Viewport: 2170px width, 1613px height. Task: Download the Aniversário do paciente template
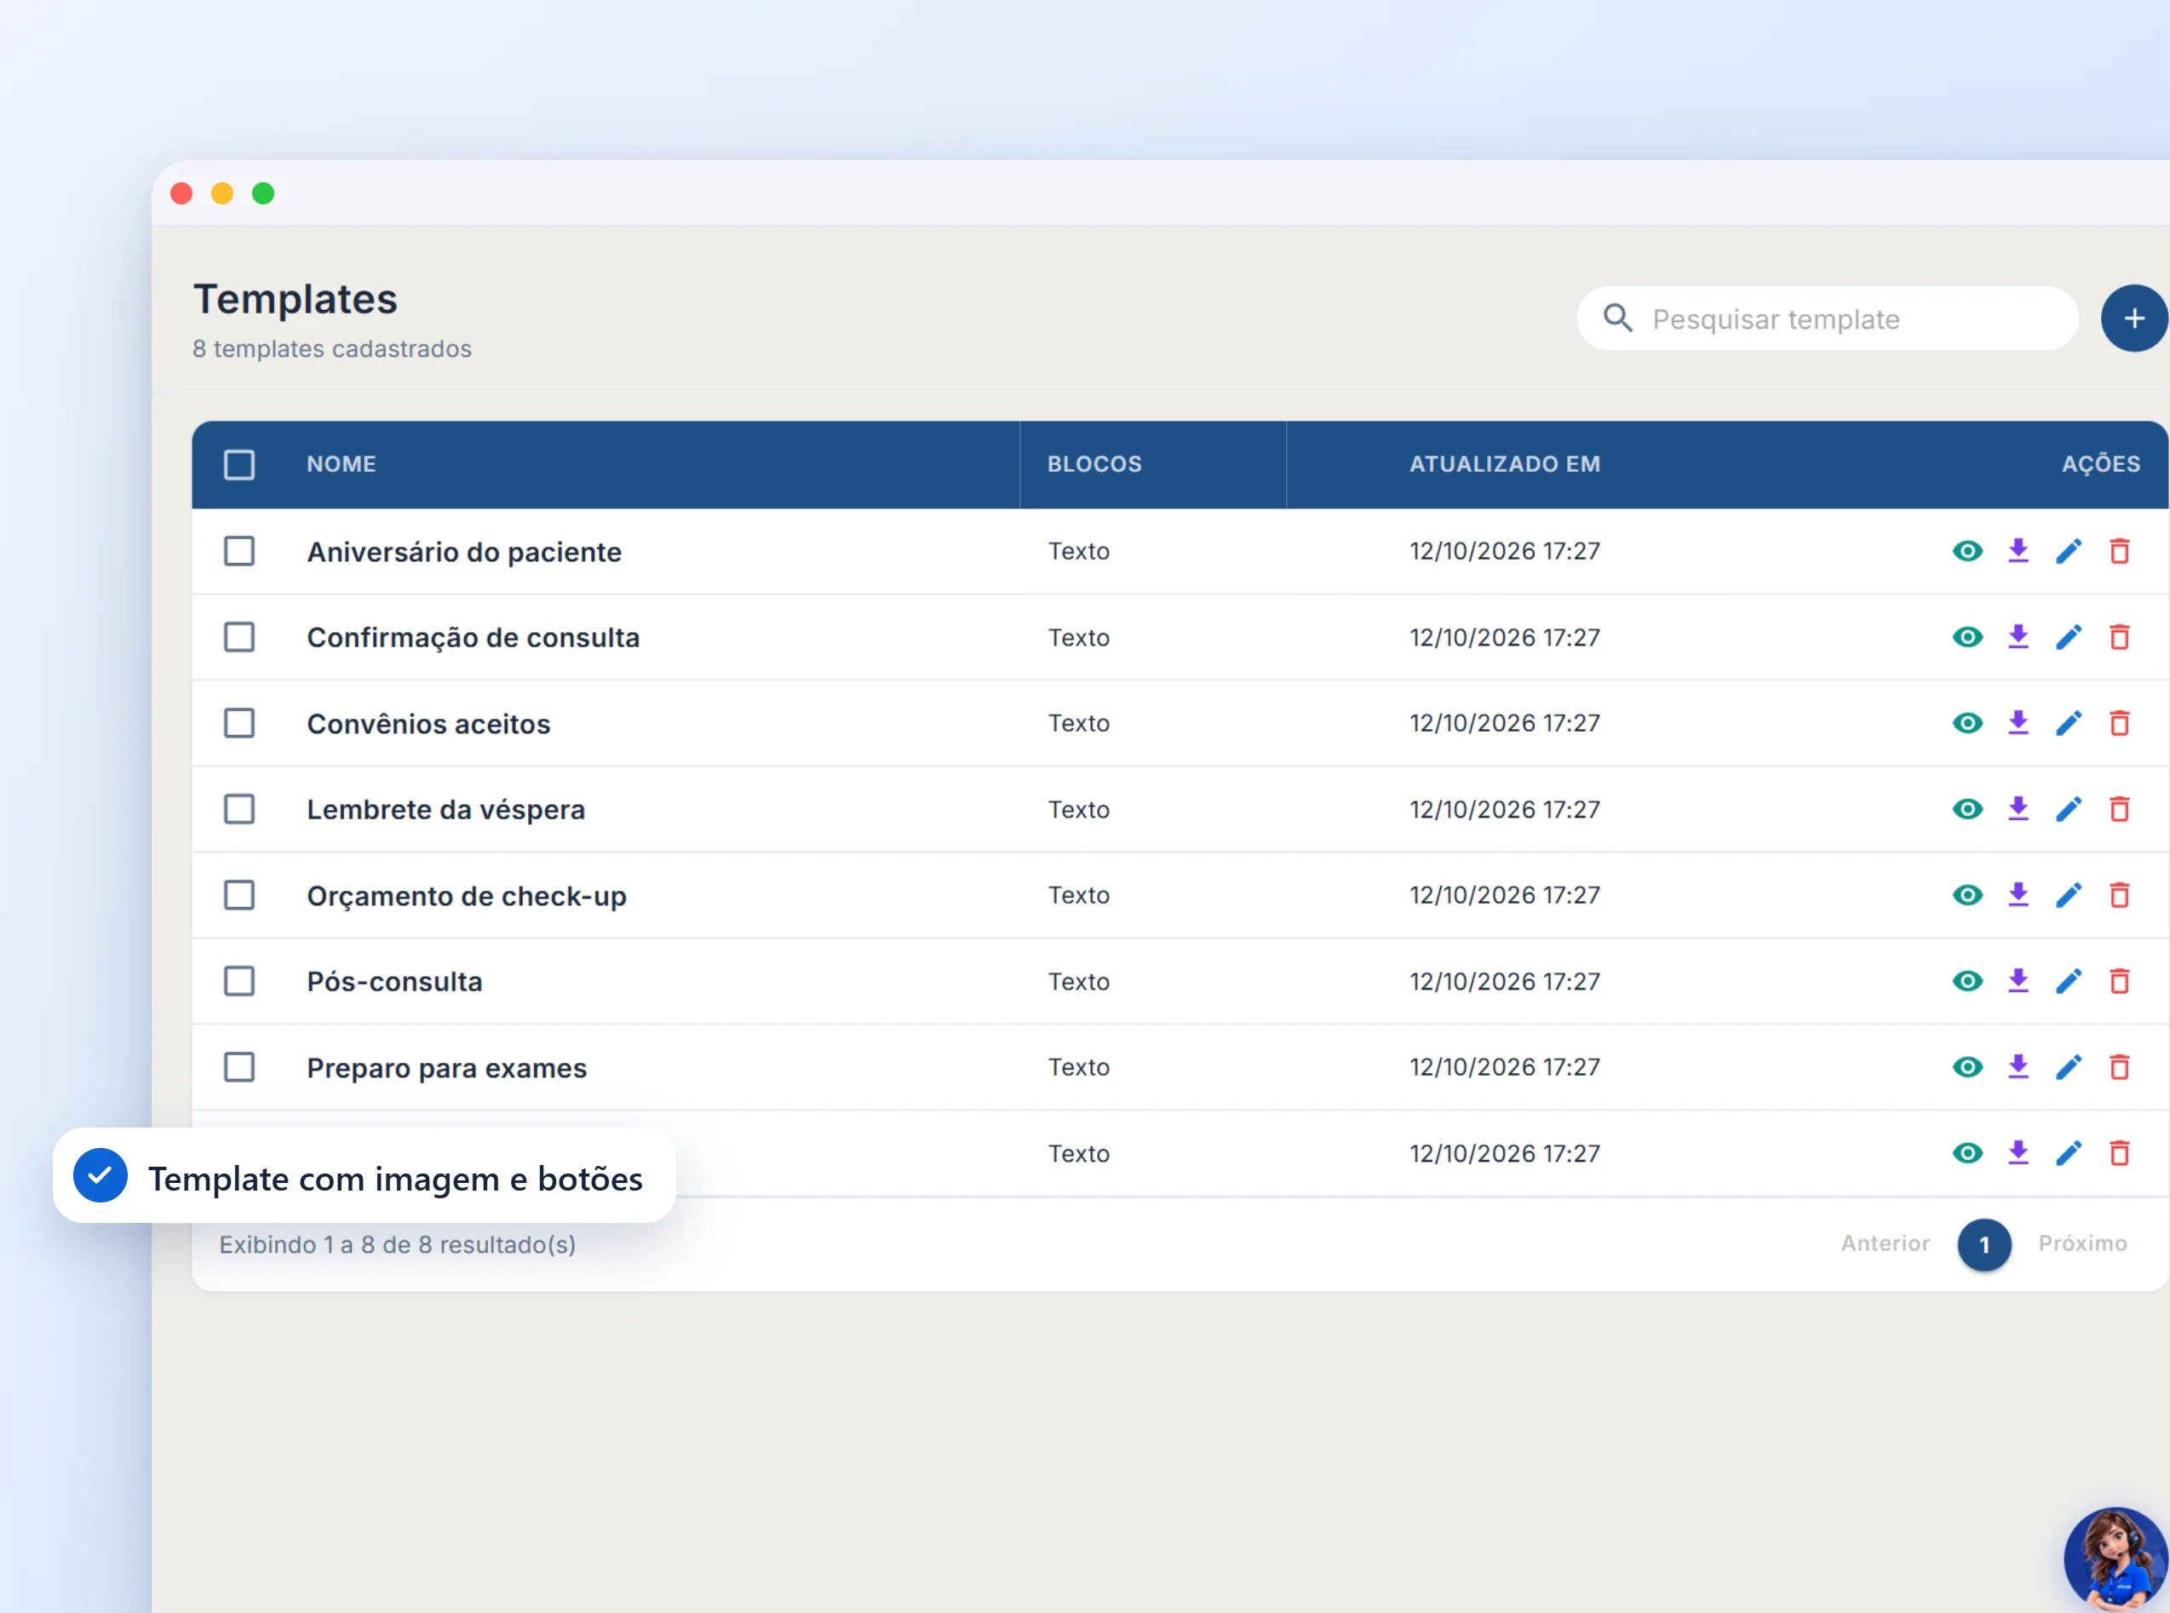(x=2018, y=551)
